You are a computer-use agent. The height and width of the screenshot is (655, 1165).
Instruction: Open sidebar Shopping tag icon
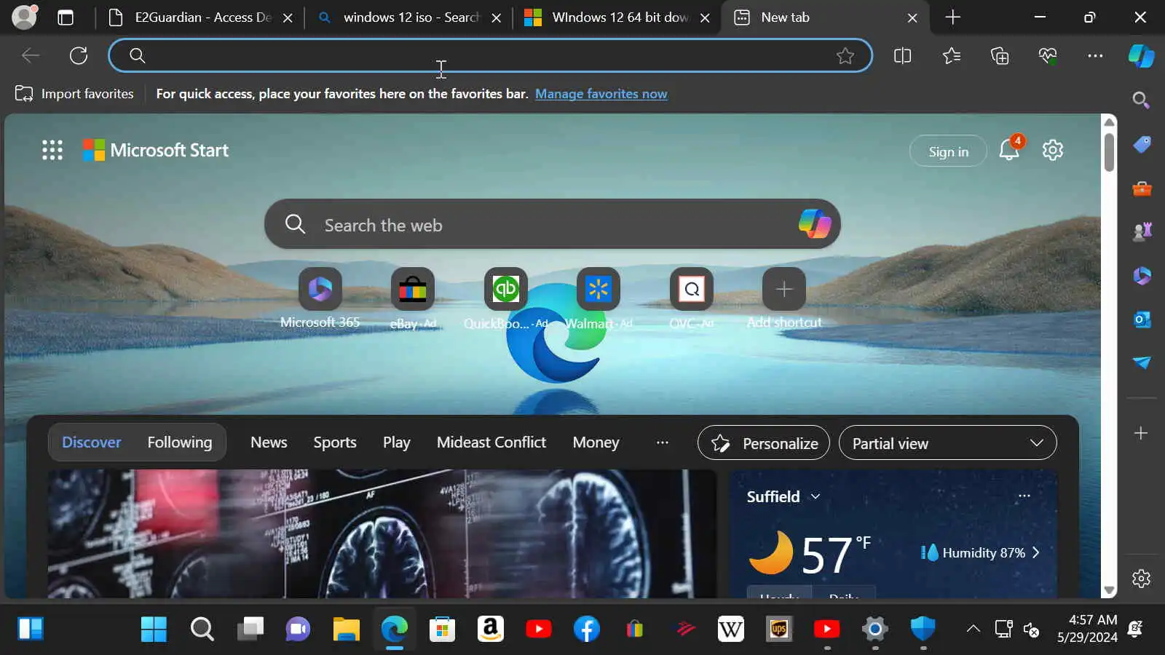[1142, 144]
